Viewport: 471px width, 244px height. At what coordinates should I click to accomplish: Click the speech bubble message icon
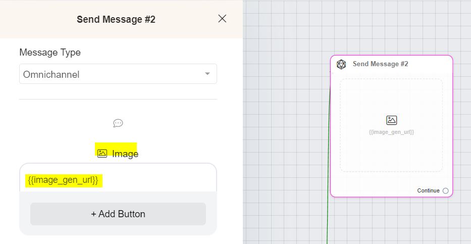point(118,123)
